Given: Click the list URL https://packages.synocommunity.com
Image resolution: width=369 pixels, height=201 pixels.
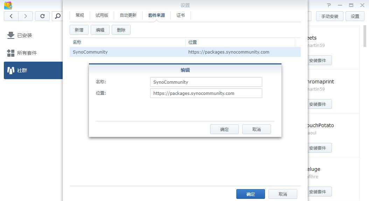Looking at the screenshot, I should (229, 52).
